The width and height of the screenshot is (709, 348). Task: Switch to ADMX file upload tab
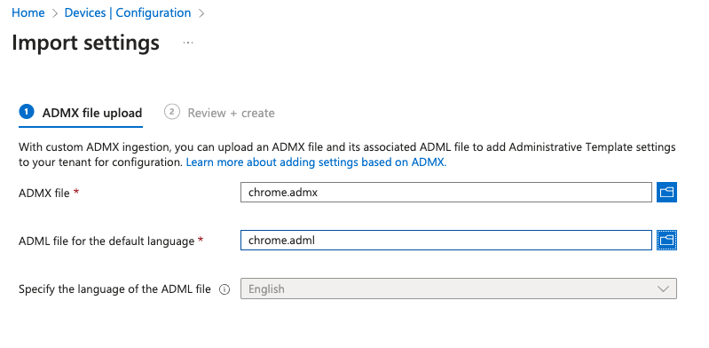(x=81, y=113)
